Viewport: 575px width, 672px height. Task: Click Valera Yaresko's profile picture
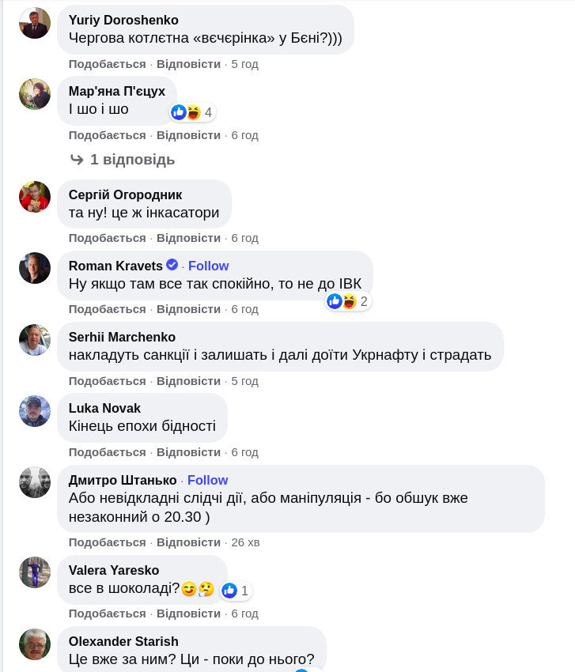35,572
